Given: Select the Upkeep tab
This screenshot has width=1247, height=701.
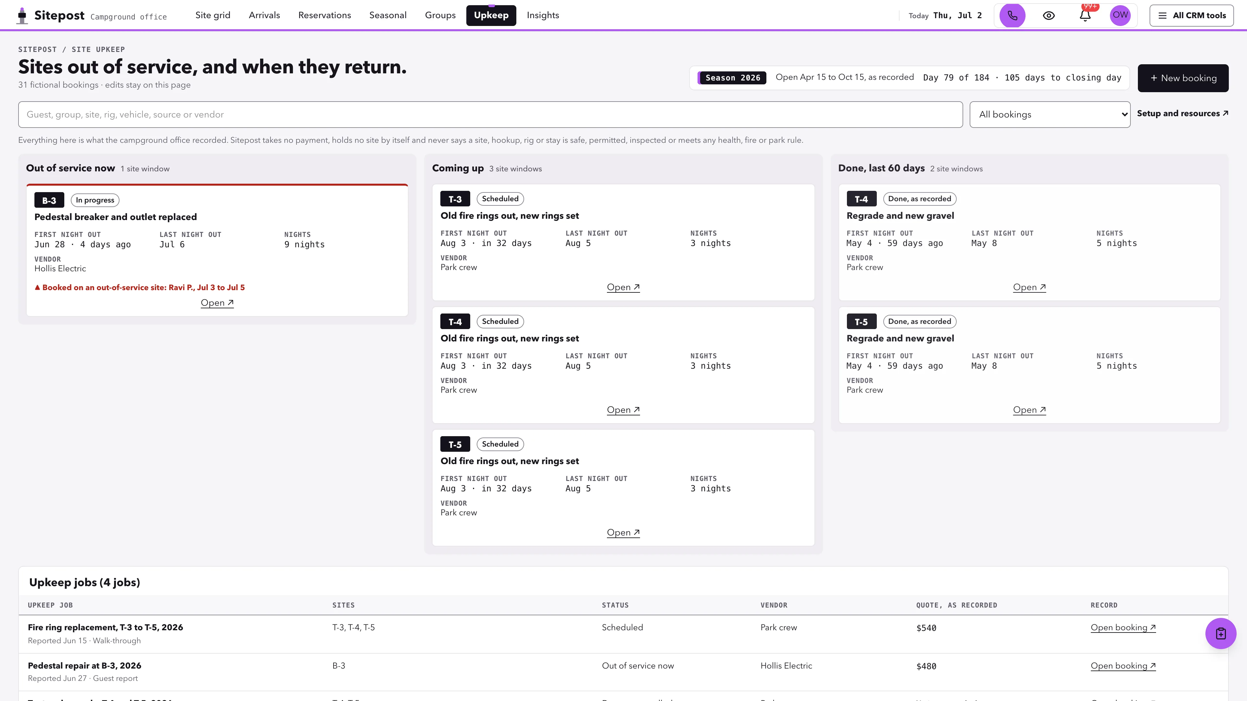Looking at the screenshot, I should click(x=491, y=16).
